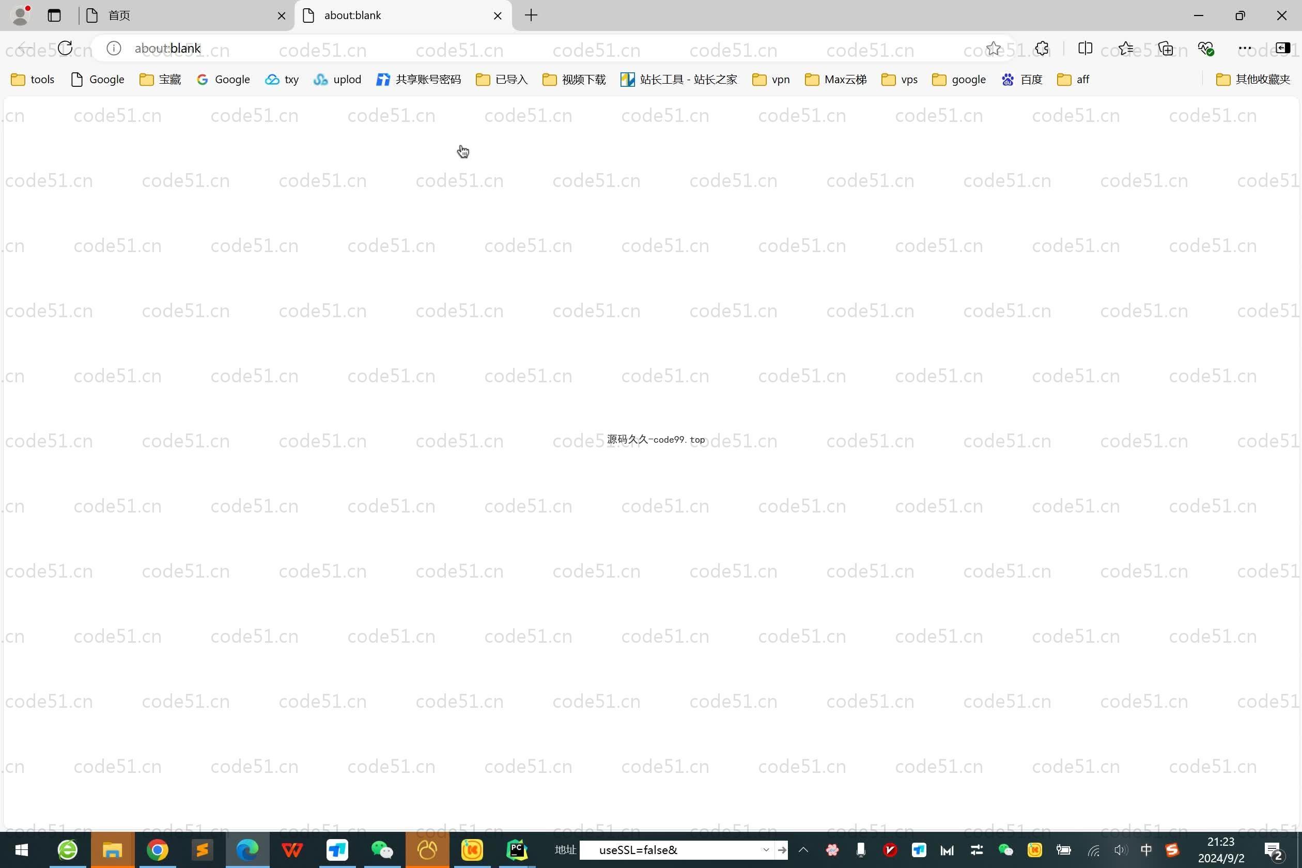The width and height of the screenshot is (1302, 868).
Task: Launch 360 browser from taskbar
Action: (x=68, y=850)
